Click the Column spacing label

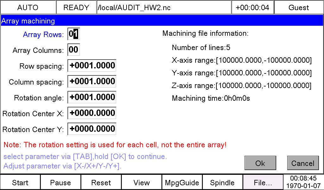pyautogui.click(x=36, y=82)
